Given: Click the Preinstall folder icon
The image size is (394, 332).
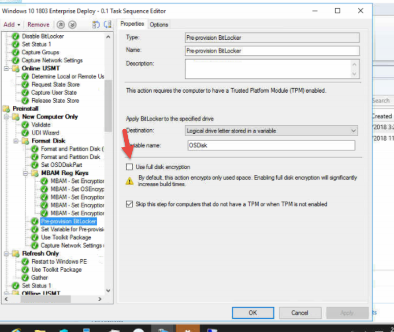Looking at the screenshot, I should 6,108.
